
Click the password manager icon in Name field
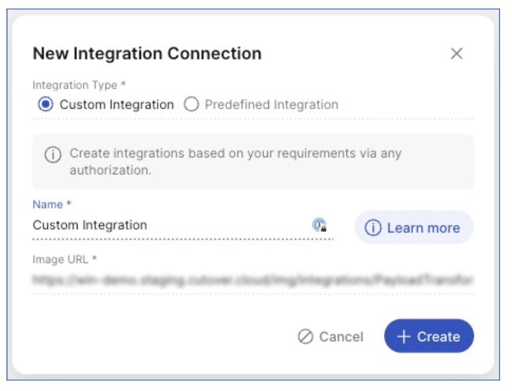point(319,225)
